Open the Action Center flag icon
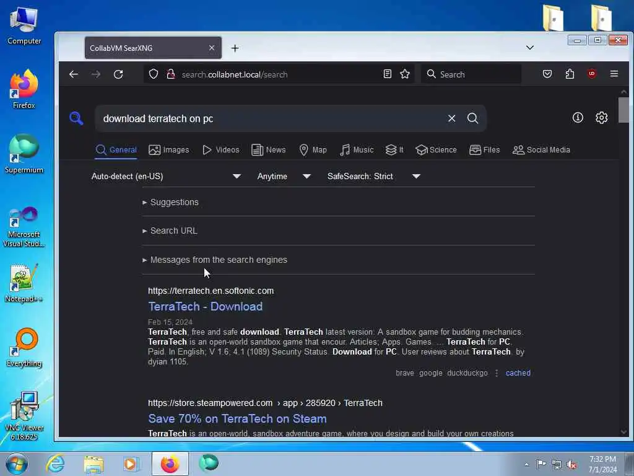Image resolution: width=634 pixels, height=476 pixels. tap(541, 464)
